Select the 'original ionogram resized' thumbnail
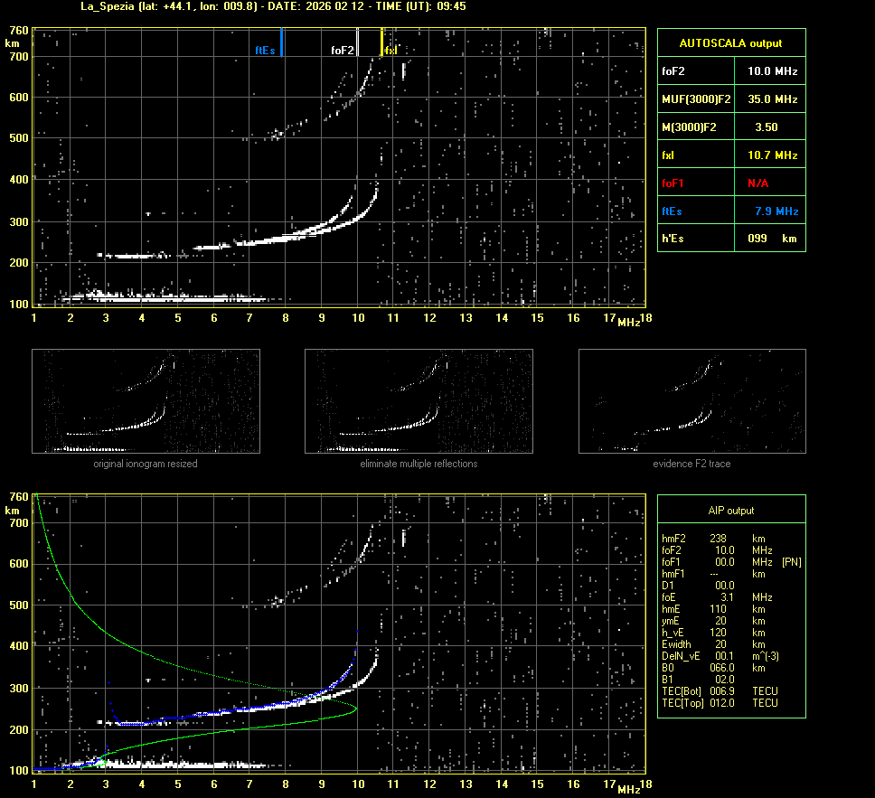The image size is (875, 798). (146, 401)
